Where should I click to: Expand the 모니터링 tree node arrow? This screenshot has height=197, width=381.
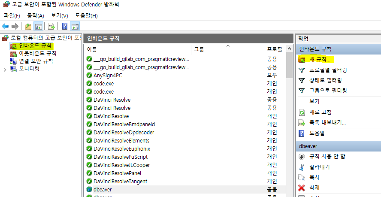click(5, 70)
